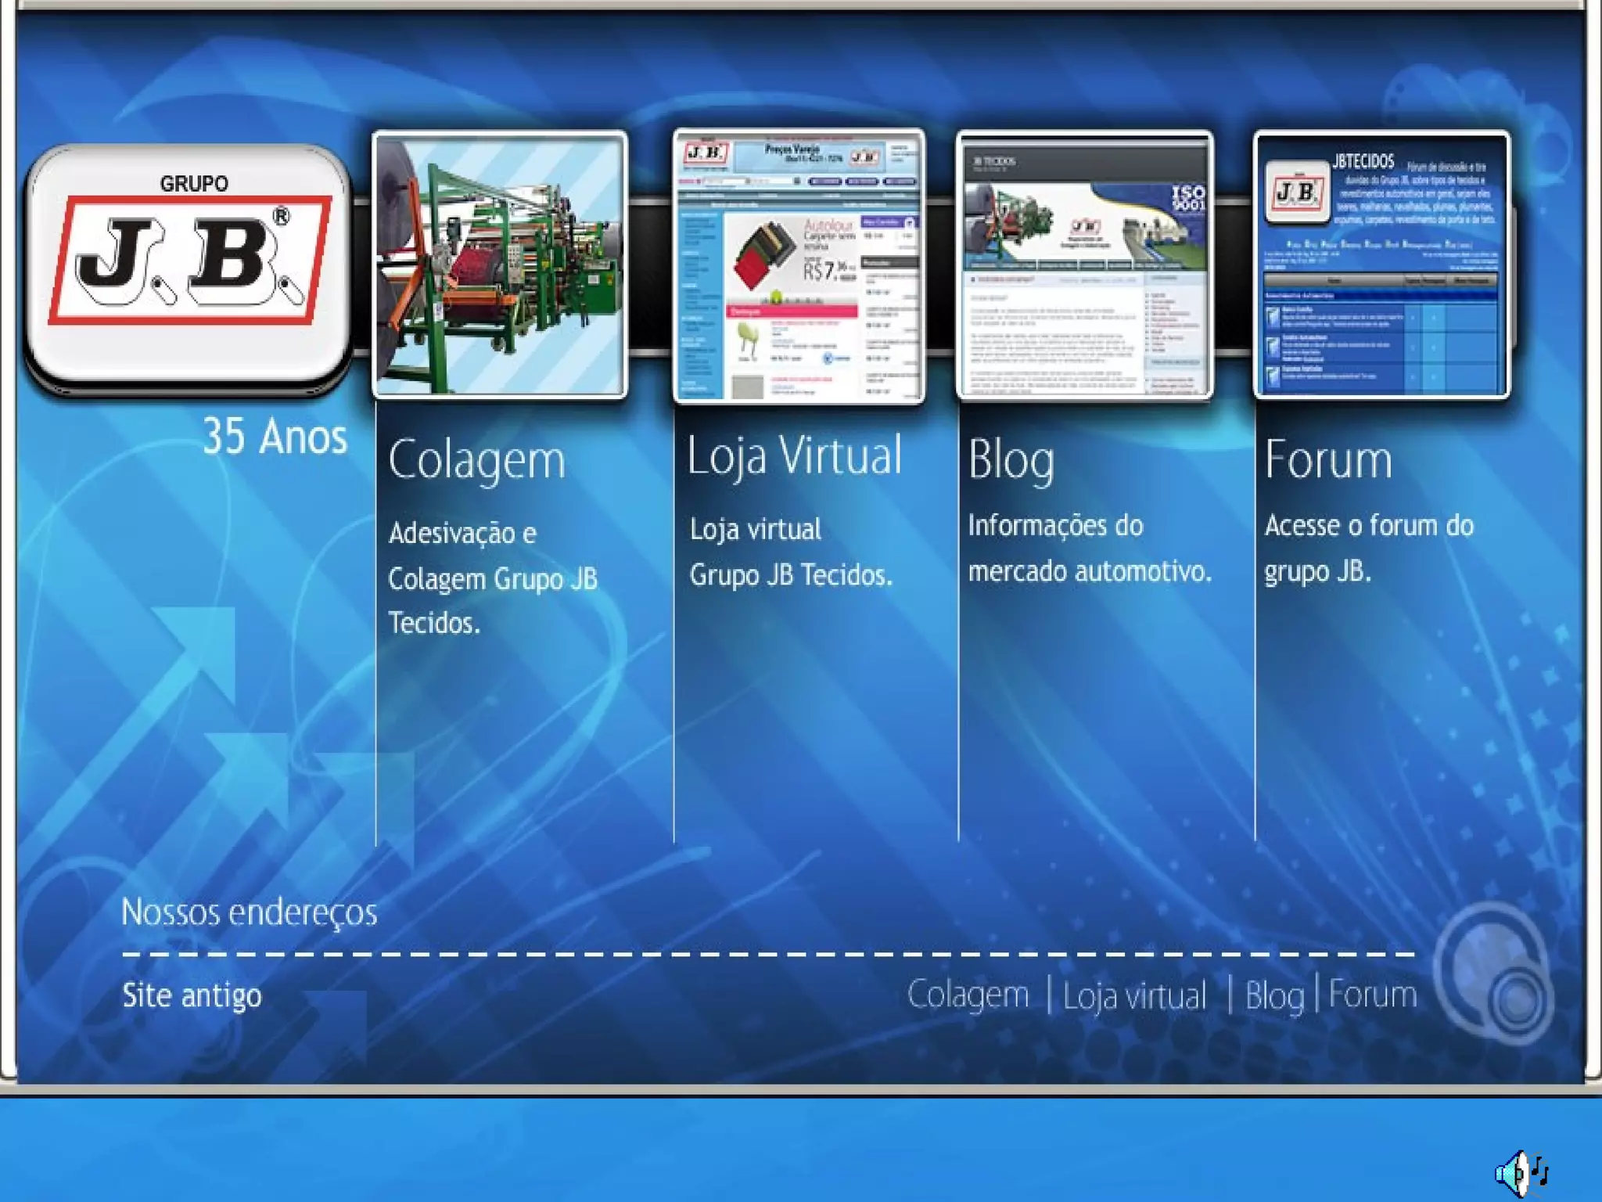Open the Loja Virtual screenshot thumbnail
1602x1202 pixels.
click(799, 266)
